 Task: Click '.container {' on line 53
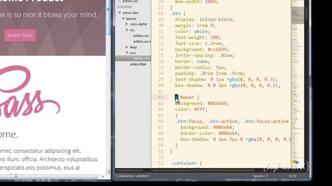coord(186,163)
